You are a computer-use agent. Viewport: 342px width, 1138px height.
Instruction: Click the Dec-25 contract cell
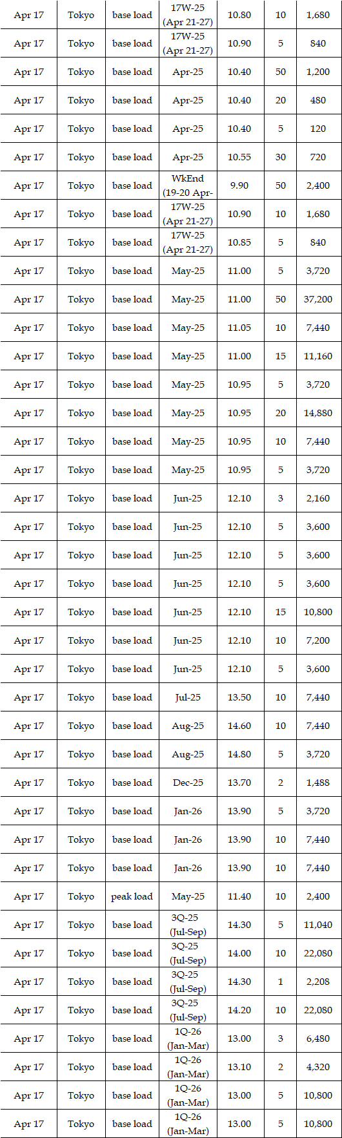188,783
